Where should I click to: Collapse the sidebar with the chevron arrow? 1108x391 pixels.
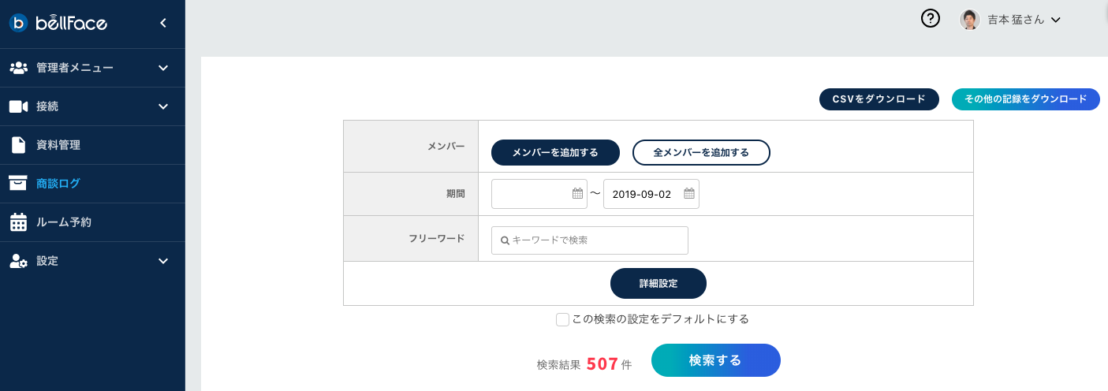pos(163,23)
